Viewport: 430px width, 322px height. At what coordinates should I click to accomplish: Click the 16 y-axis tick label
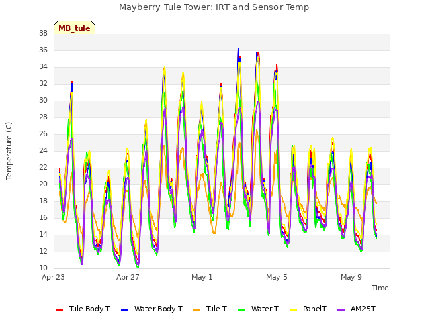[x=43, y=217]
